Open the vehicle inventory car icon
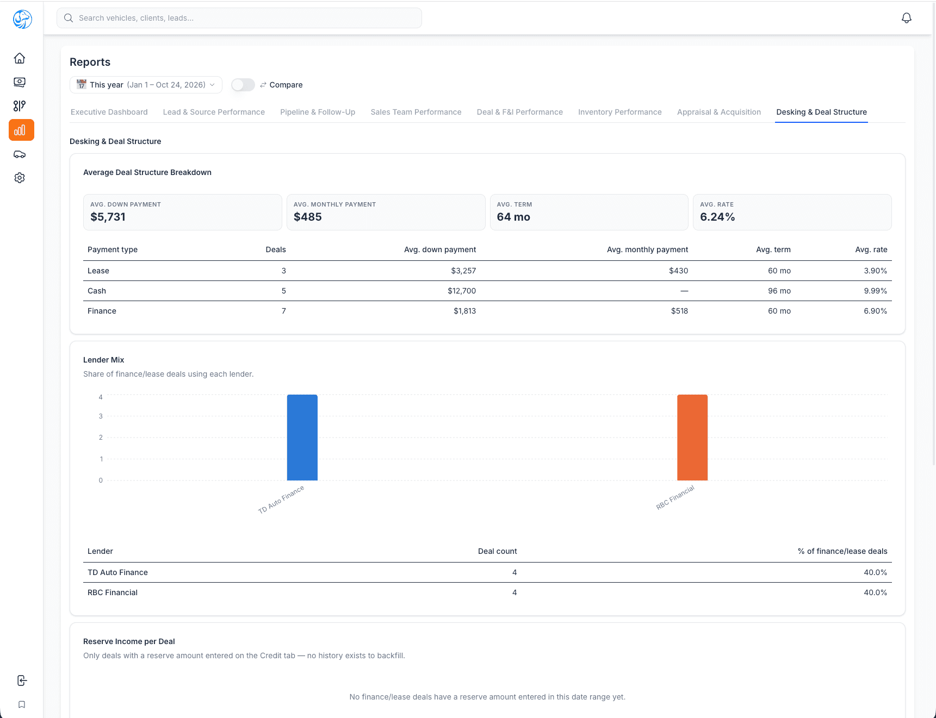This screenshot has width=936, height=718. pos(20,154)
